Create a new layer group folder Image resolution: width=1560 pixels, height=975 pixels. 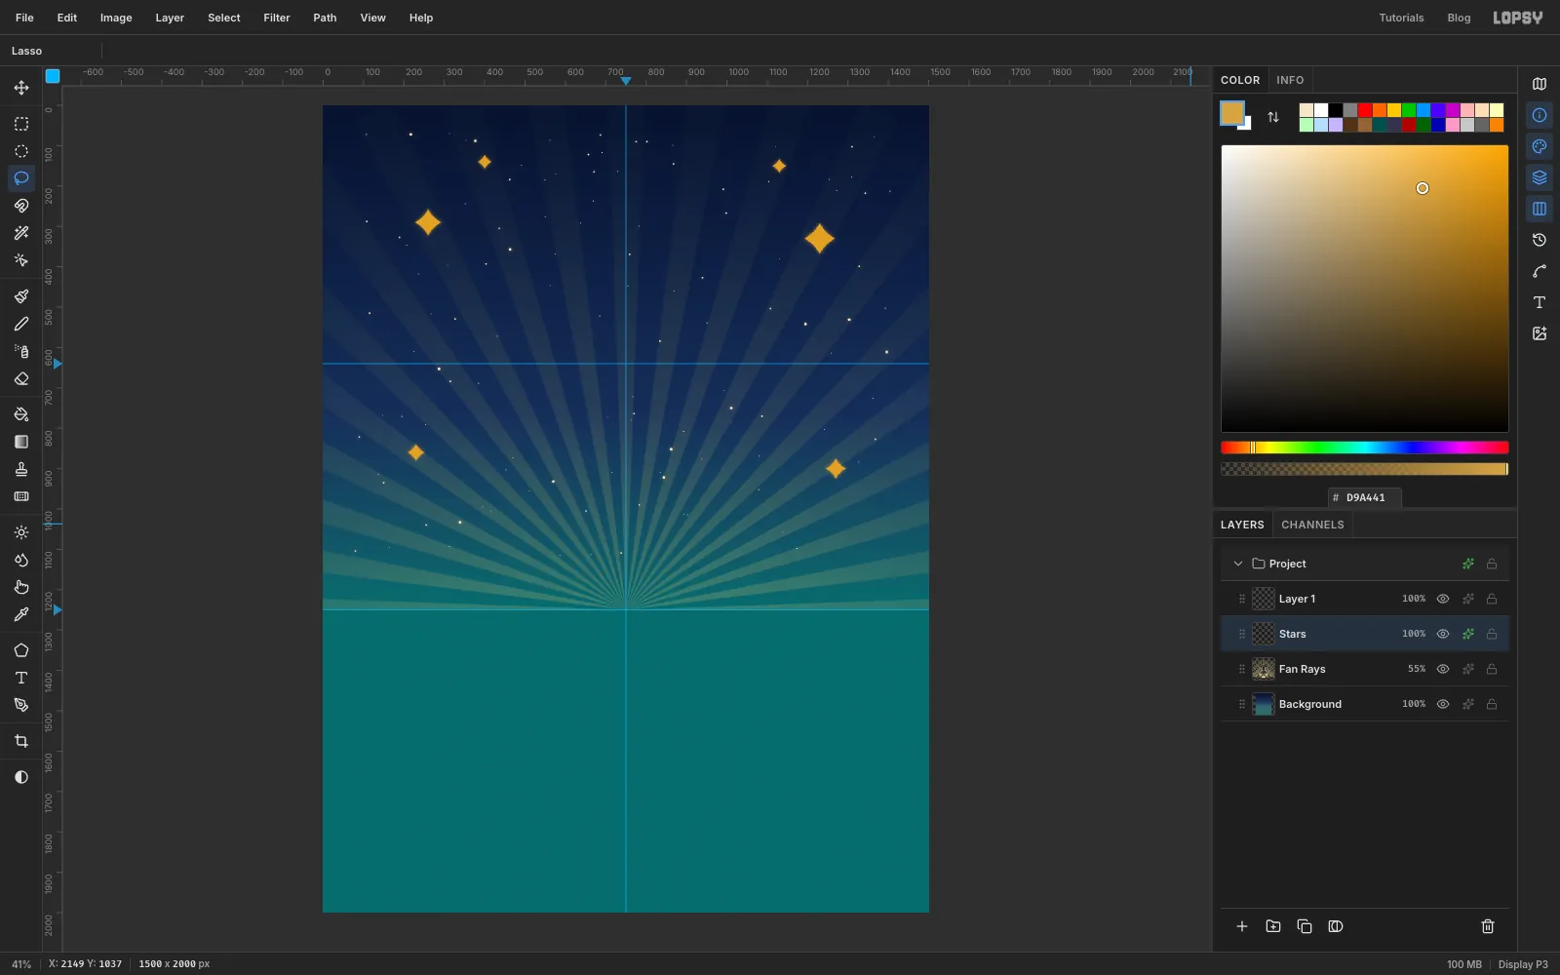pos(1273,926)
